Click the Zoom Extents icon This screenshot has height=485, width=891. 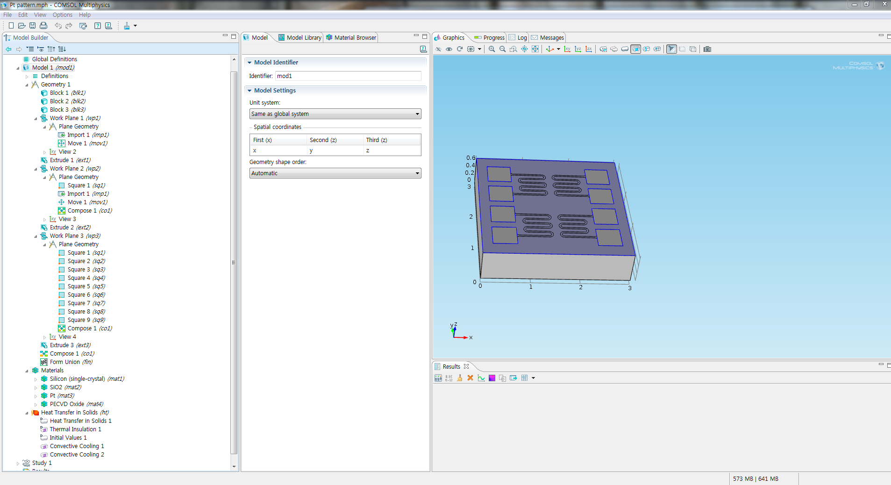pos(535,49)
